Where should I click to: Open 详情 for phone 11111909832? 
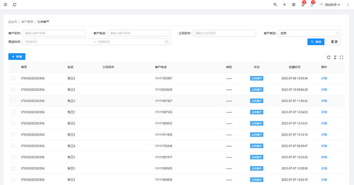coord(324,123)
